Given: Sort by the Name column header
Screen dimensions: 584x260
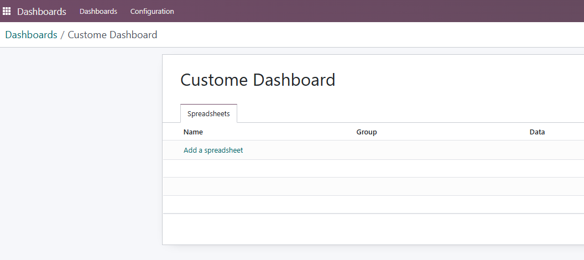Looking at the screenshot, I should pyautogui.click(x=194, y=132).
